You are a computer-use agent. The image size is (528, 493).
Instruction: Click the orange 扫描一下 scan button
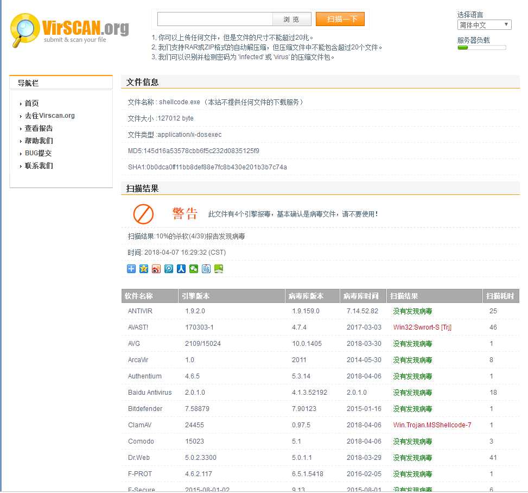click(340, 19)
